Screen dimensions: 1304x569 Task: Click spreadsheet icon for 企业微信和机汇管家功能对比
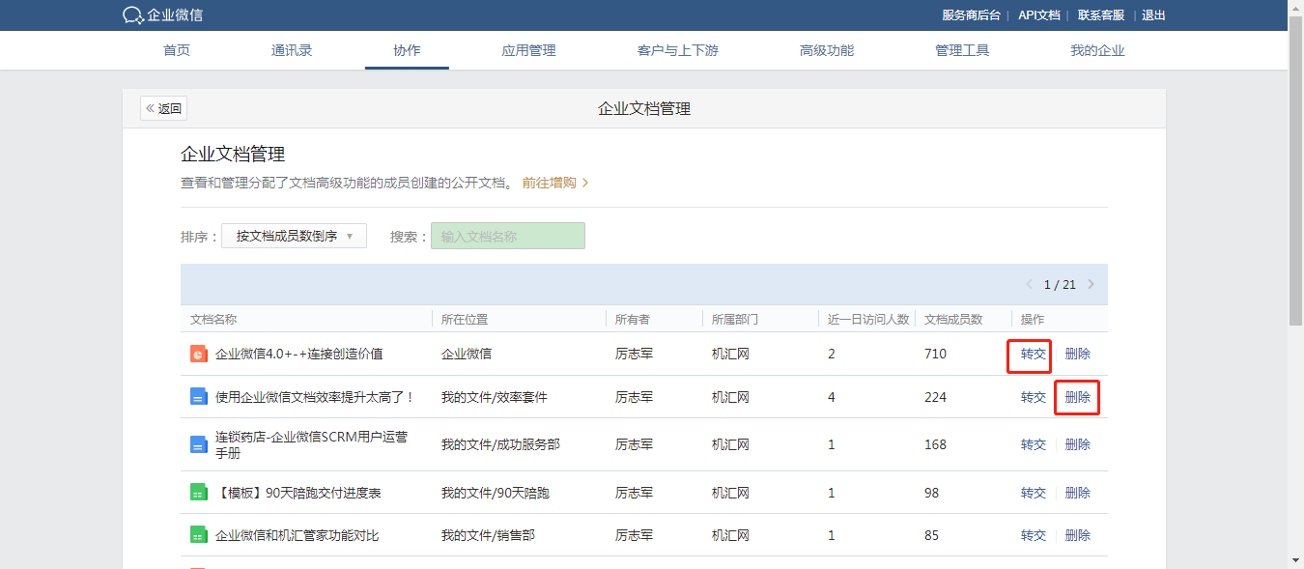199,535
